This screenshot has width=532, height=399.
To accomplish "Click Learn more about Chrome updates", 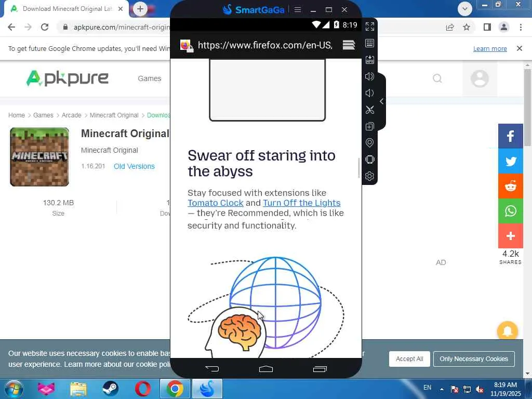I will (x=490, y=48).
